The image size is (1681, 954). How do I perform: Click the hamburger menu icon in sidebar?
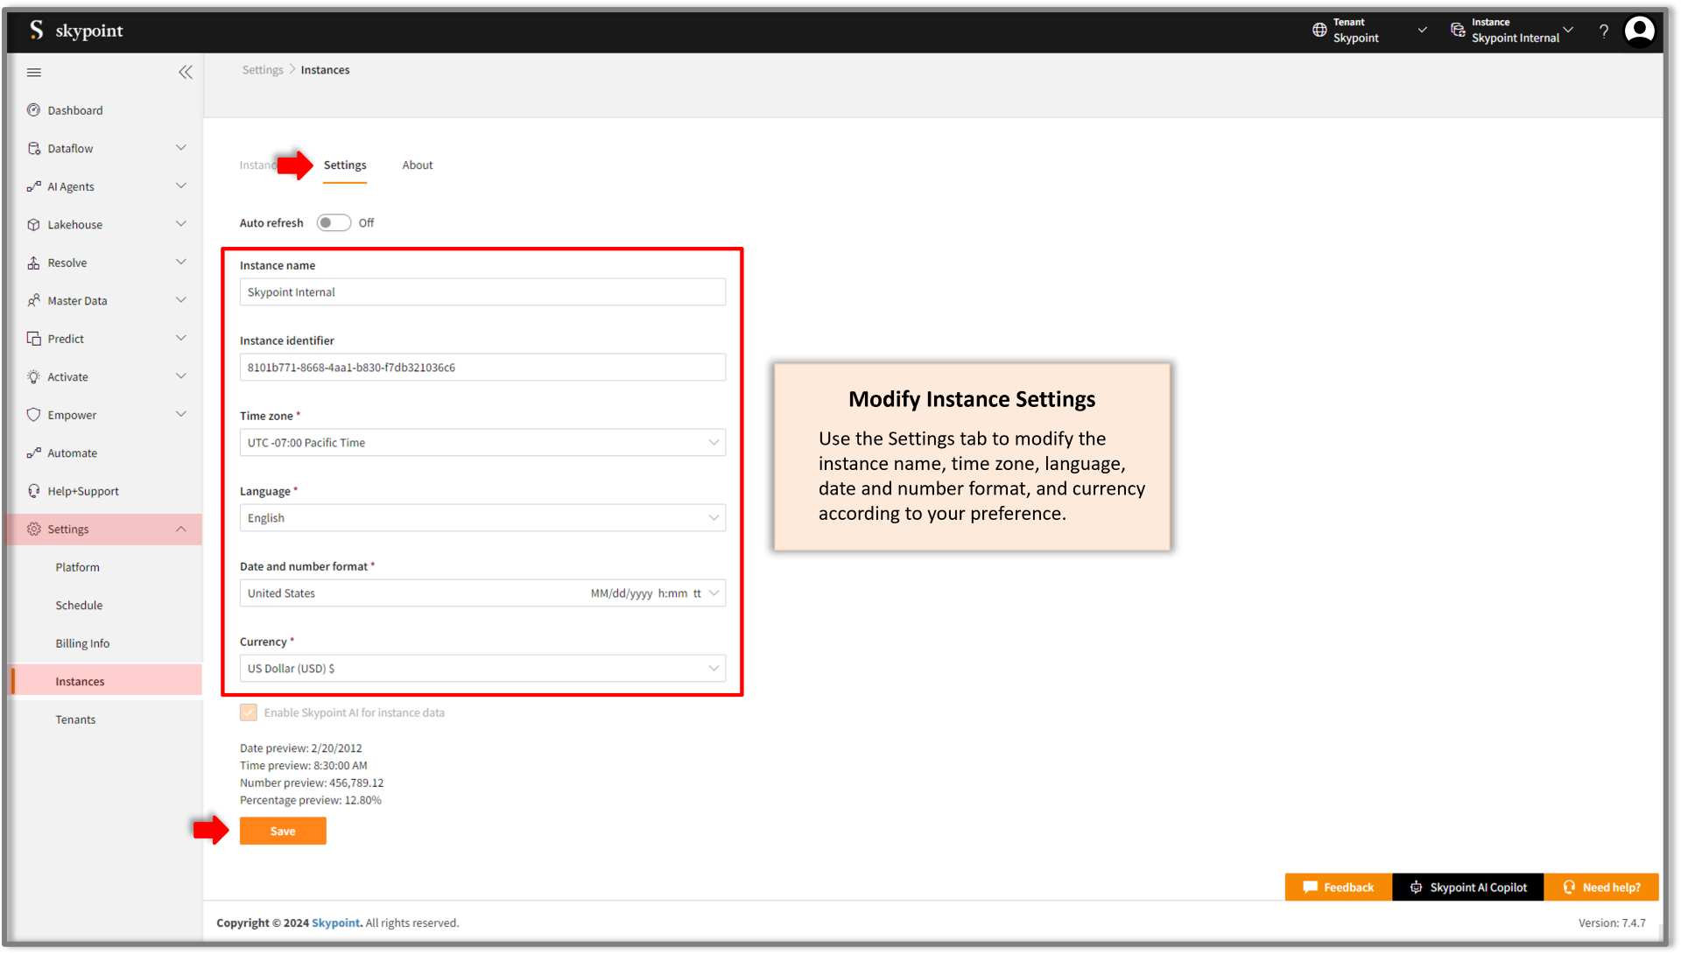[34, 73]
